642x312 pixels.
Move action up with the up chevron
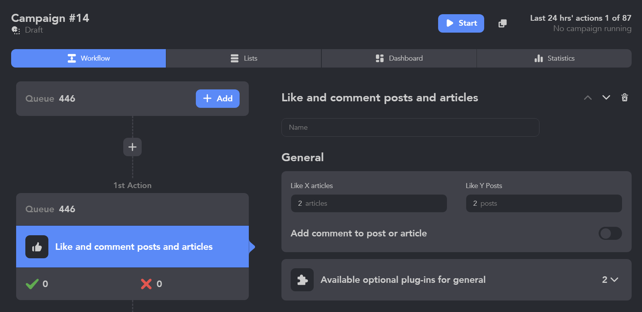[588, 97]
